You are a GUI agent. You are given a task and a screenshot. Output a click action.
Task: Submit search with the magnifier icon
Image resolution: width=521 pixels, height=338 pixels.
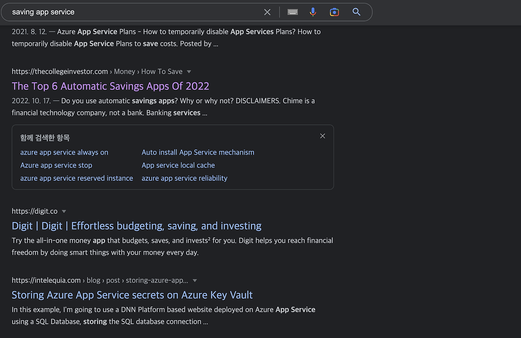pos(357,12)
